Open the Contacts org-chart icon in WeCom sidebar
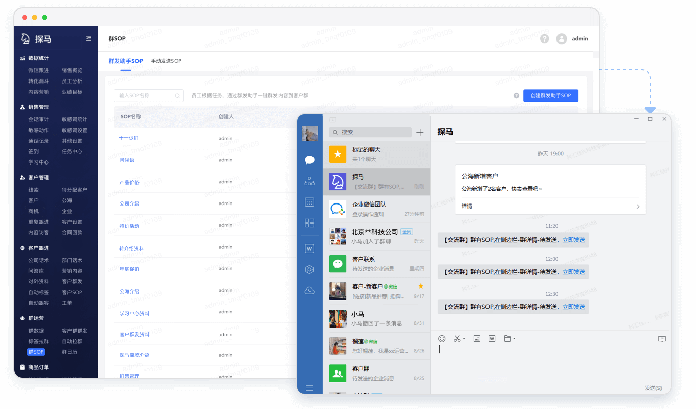 point(309,181)
